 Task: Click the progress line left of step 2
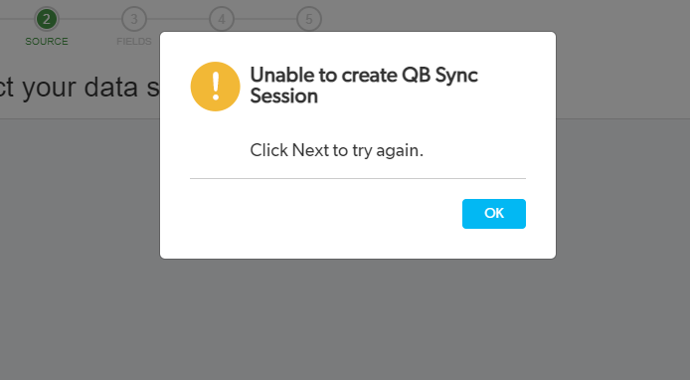click(x=17, y=19)
